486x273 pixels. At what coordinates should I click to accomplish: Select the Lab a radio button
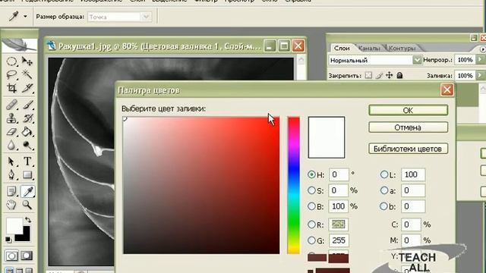(x=384, y=190)
